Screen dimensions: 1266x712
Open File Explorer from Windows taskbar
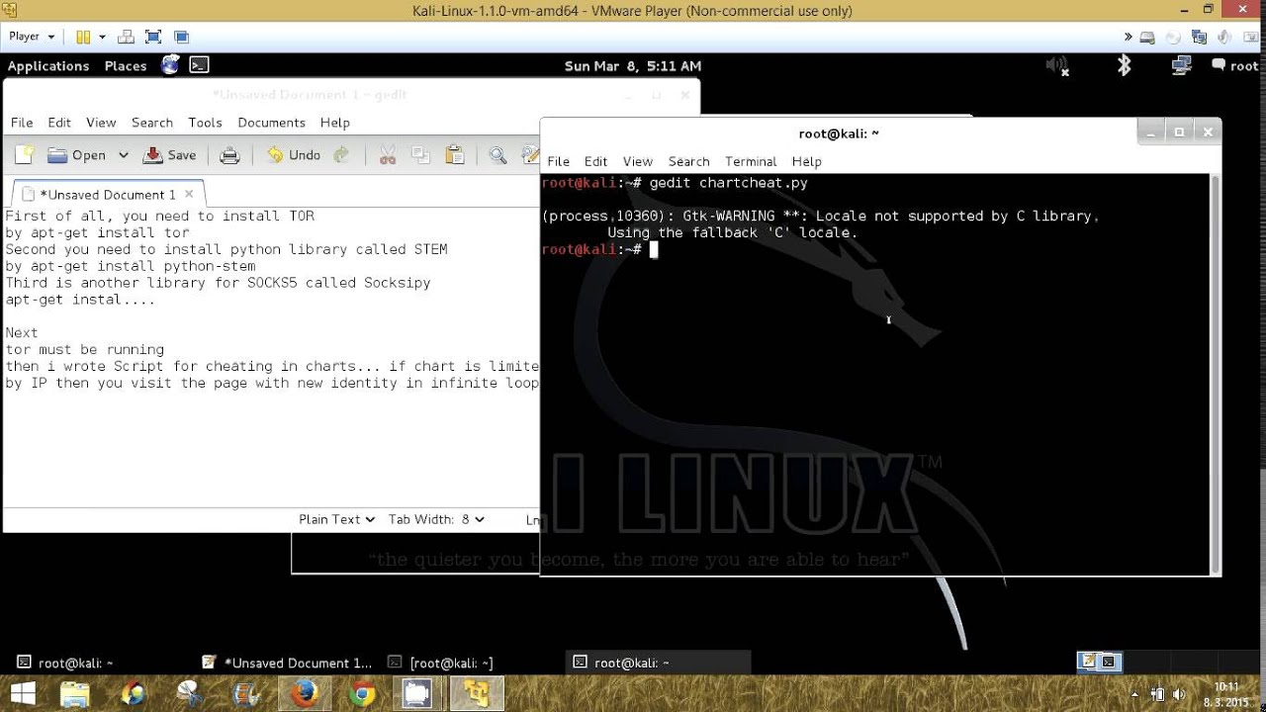pos(75,694)
